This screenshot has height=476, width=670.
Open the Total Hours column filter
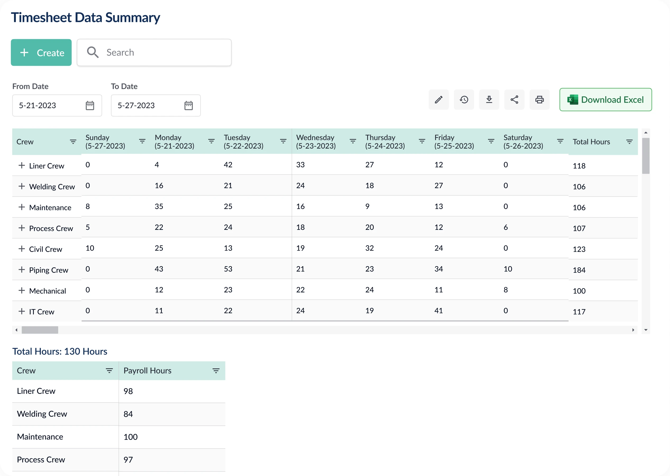pos(630,141)
